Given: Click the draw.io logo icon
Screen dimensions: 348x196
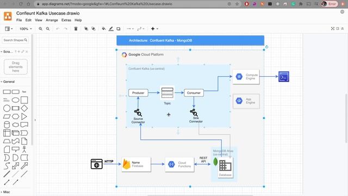Looking at the screenshot, I should (x=8, y=16).
